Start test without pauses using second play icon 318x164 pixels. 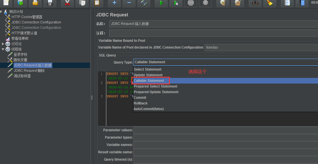tap(176, 3)
